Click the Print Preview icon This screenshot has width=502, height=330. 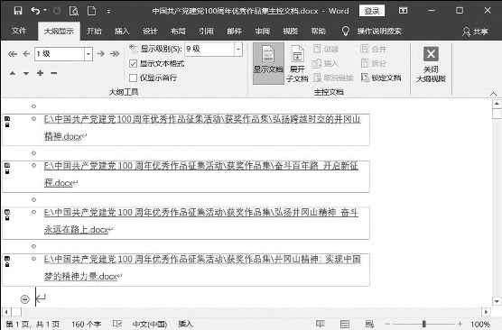click(74, 11)
